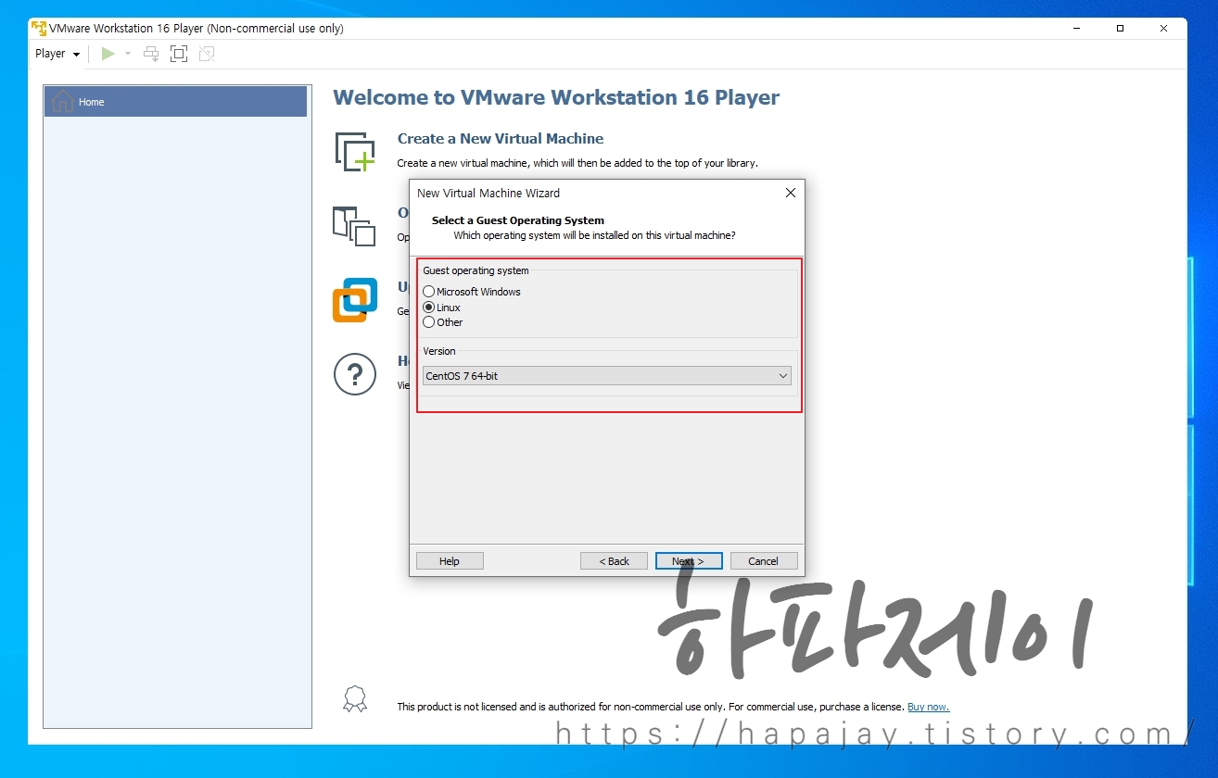Proceed with the Next > button
This screenshot has height=778, width=1218.
pyautogui.click(x=689, y=561)
